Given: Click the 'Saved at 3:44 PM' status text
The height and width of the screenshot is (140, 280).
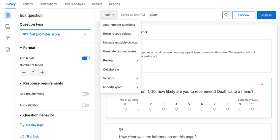Looking at the screenshot, I should click(133, 15).
